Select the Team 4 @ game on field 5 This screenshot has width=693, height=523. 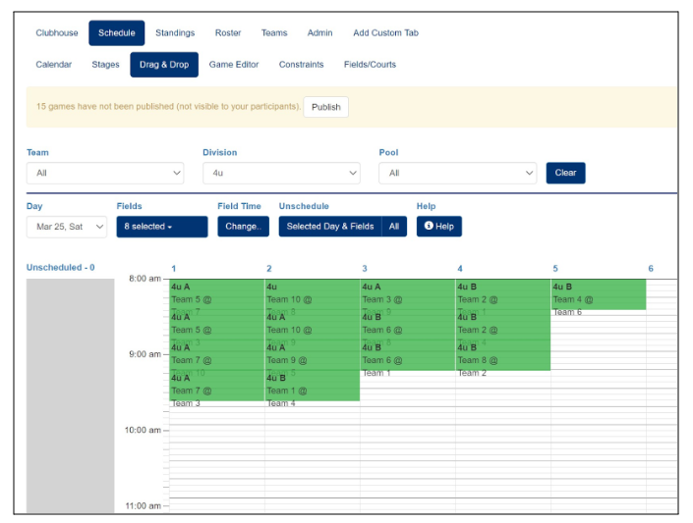click(598, 294)
